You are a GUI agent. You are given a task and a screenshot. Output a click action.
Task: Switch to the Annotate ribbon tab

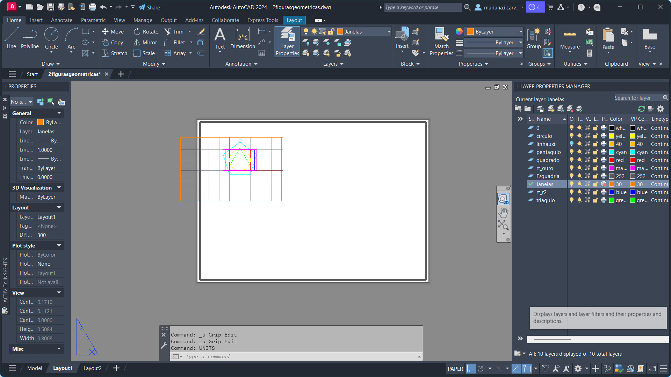pyautogui.click(x=62, y=20)
